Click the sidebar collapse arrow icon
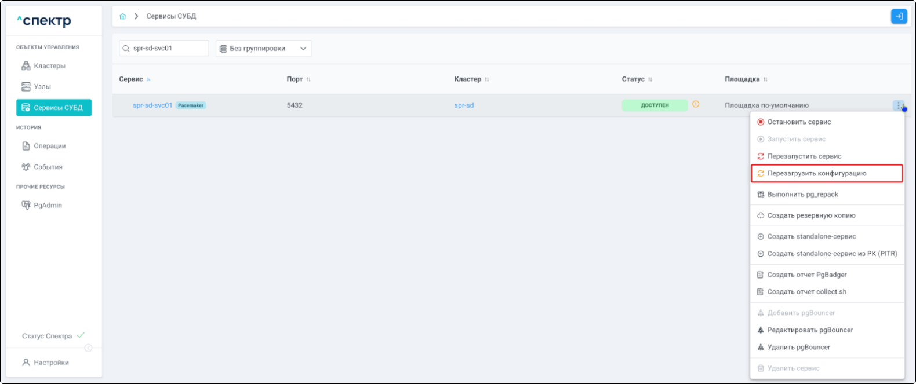 pos(88,348)
